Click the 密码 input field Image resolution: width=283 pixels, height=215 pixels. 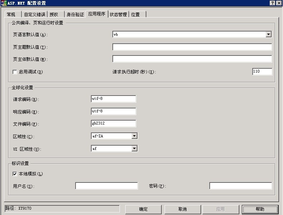(x=240, y=186)
